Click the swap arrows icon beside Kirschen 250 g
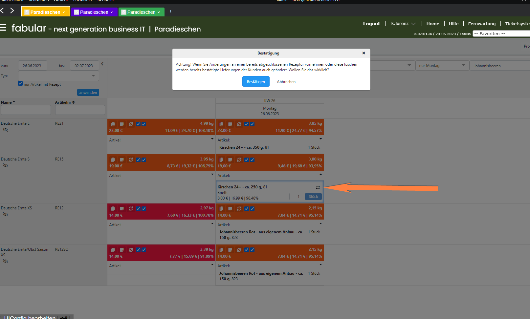Image resolution: width=530 pixels, height=319 pixels. tap(318, 187)
